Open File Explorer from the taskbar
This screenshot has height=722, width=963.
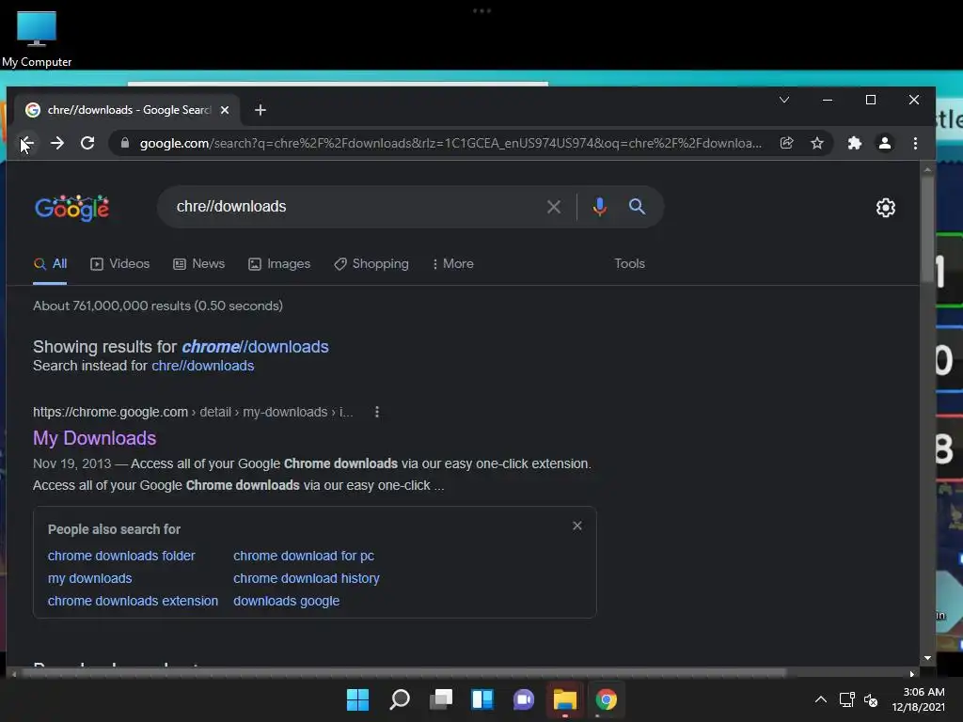[x=565, y=699]
